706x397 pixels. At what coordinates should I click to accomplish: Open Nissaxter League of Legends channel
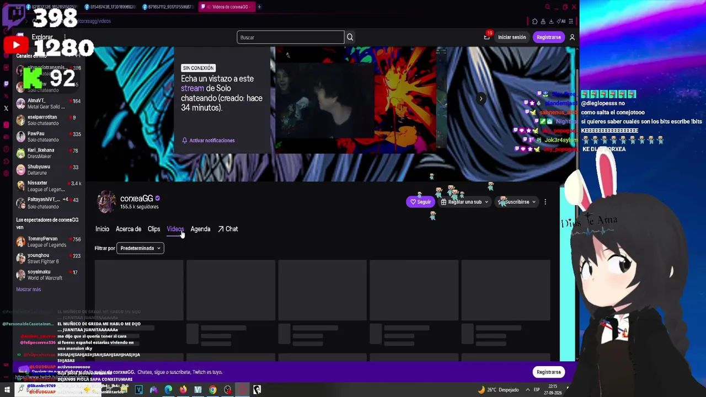(x=49, y=186)
